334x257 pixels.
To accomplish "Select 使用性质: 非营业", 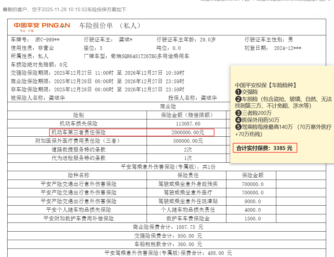I will click(x=32, y=48).
